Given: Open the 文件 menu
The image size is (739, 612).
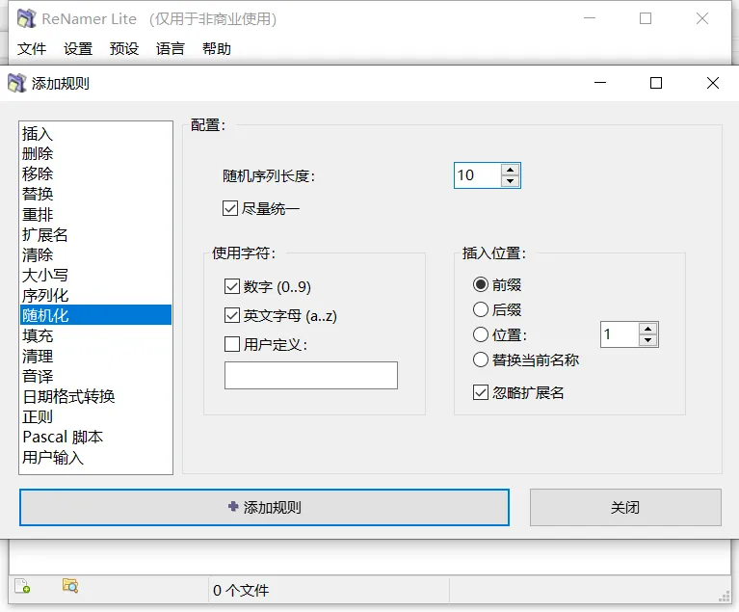Looking at the screenshot, I should 32,48.
